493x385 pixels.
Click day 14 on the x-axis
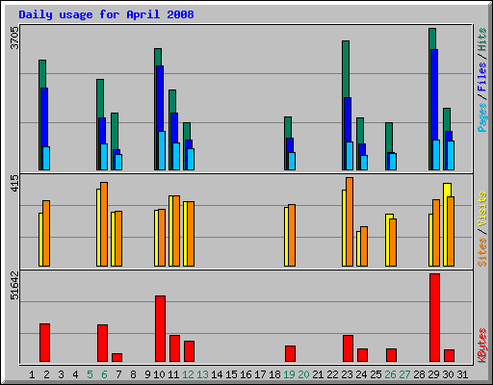(217, 374)
